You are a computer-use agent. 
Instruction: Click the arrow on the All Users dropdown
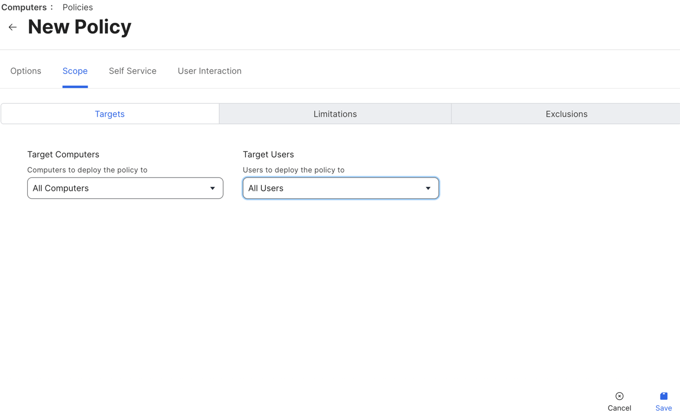click(428, 188)
